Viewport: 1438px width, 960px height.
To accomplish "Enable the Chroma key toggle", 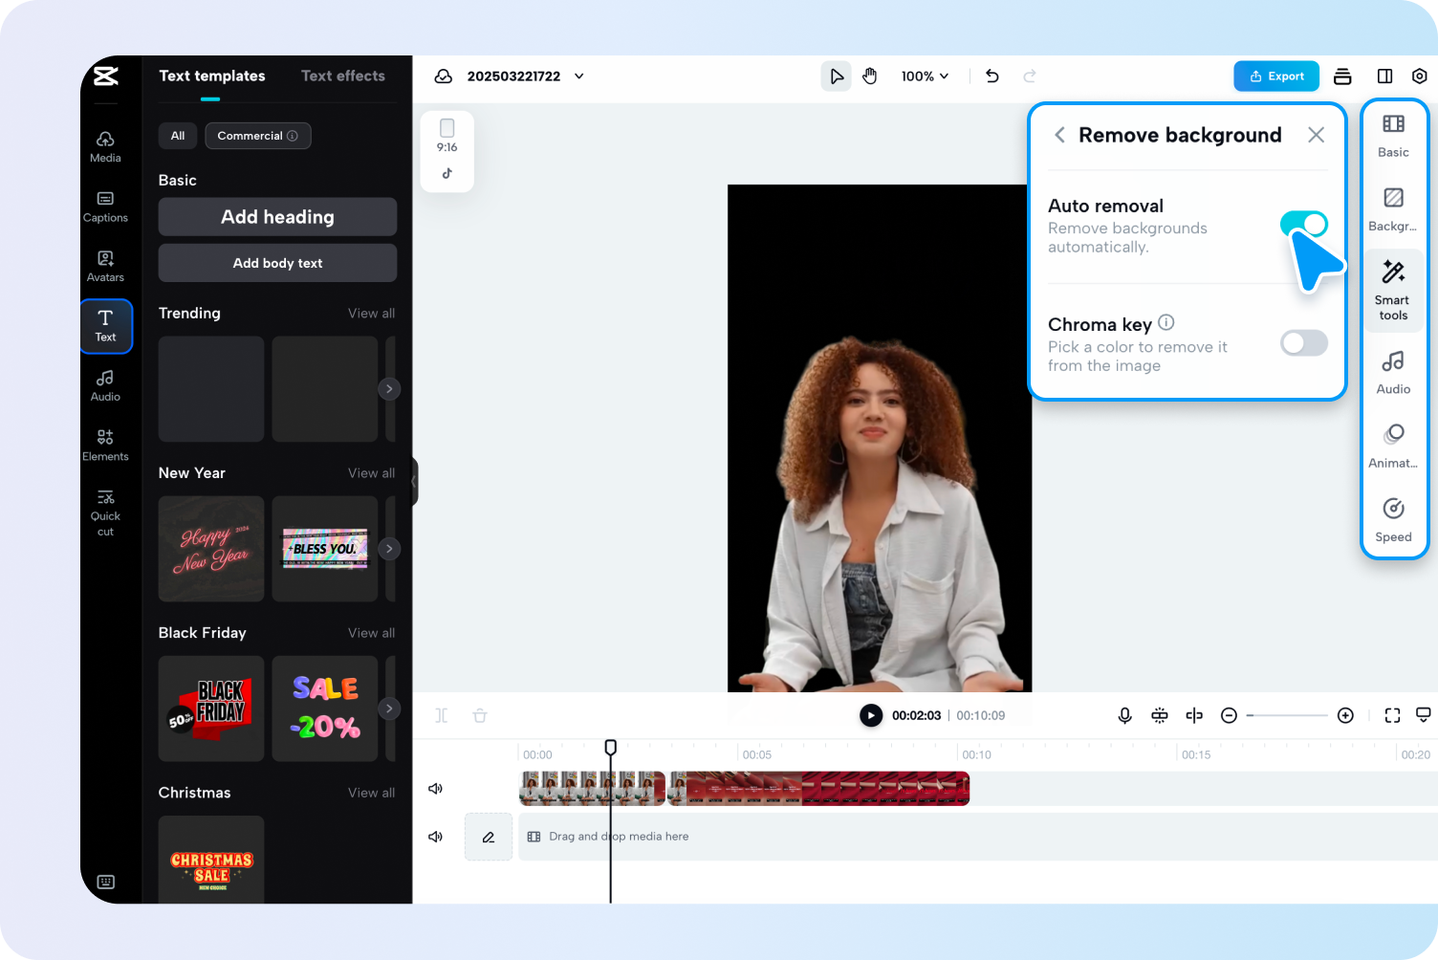I will click(1304, 342).
